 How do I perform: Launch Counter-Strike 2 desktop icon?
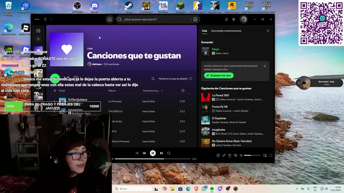coord(198,7)
